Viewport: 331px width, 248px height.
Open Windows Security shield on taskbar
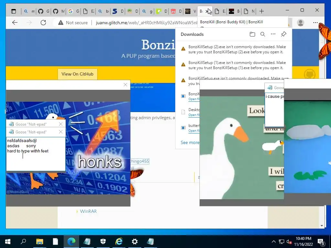point(103,242)
